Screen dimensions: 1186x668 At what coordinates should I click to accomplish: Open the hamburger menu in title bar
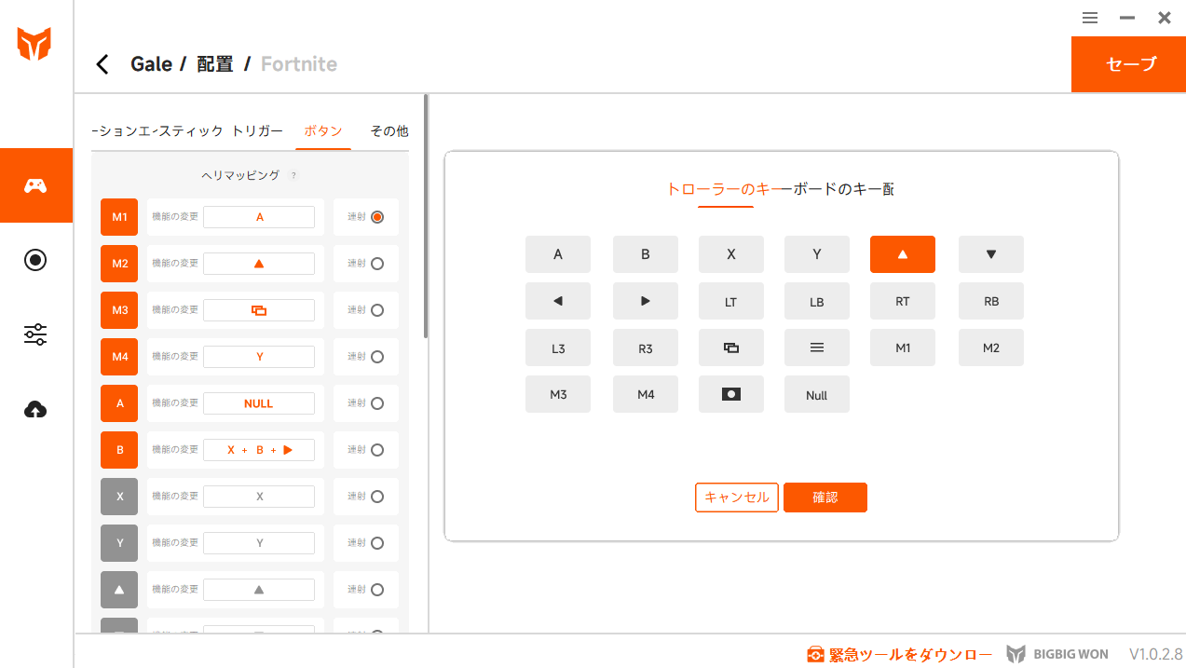tap(1089, 18)
